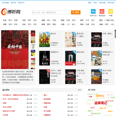Open the 市场 category
The height and width of the screenshot is (116, 116).
pyautogui.click(x=63, y=24)
